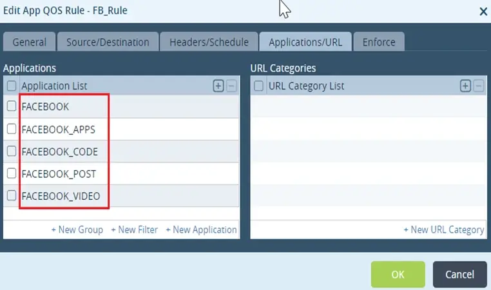
Task: Tick the FACEBOOK application checkbox
Action: (12, 106)
